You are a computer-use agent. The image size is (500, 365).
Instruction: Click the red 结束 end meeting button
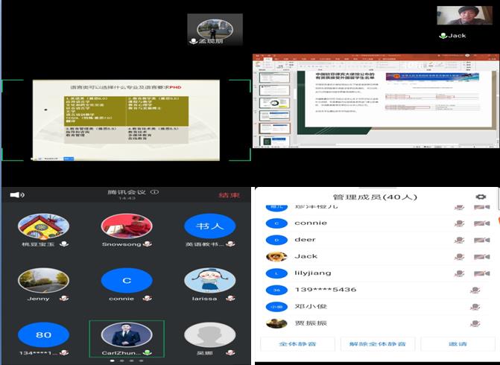(229, 195)
